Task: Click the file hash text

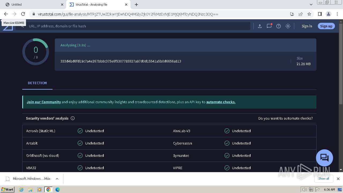Action: tap(121, 61)
